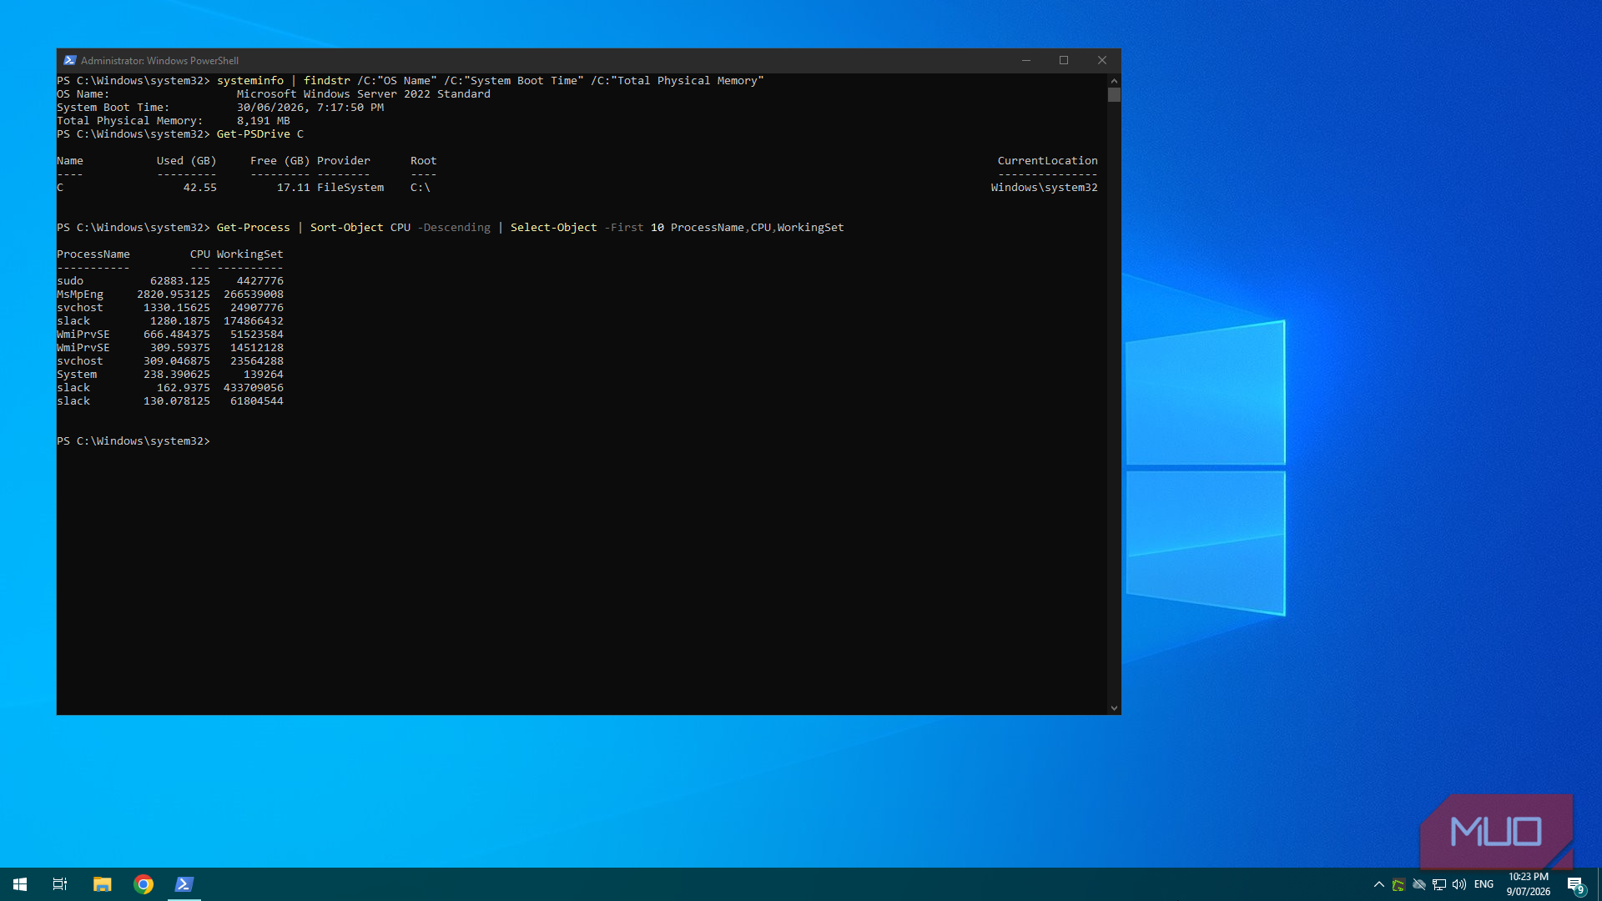This screenshot has height=901, width=1602.
Task: Click the PowerShell vertical scrollbar thumb
Action: tap(1114, 95)
